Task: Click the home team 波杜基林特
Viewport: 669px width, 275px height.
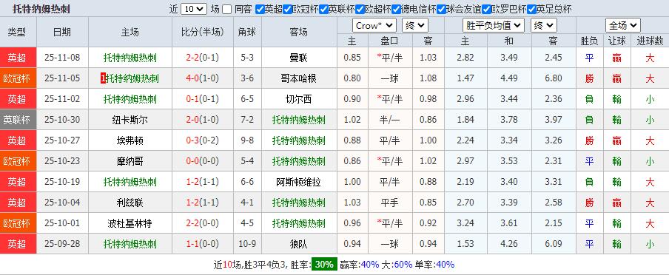Action: pos(130,223)
